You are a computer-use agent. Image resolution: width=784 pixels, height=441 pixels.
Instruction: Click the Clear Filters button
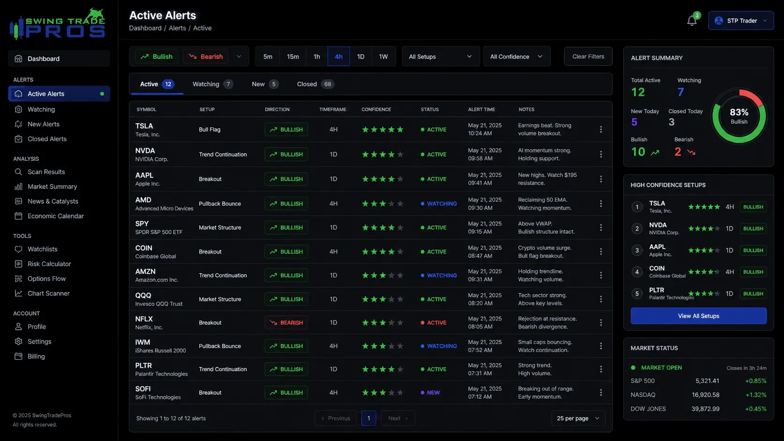pos(588,56)
